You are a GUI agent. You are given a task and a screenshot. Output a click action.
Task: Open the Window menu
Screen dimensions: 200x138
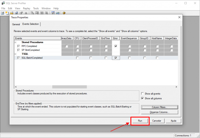(46, 8)
